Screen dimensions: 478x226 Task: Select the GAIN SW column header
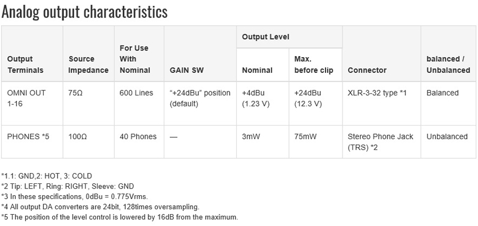pyautogui.click(x=200, y=53)
